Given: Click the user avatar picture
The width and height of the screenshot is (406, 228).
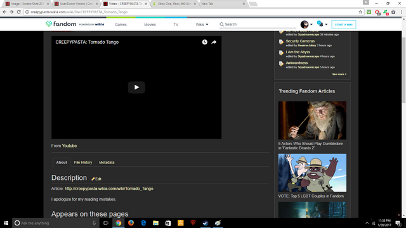Looking at the screenshot, I should (304, 24).
